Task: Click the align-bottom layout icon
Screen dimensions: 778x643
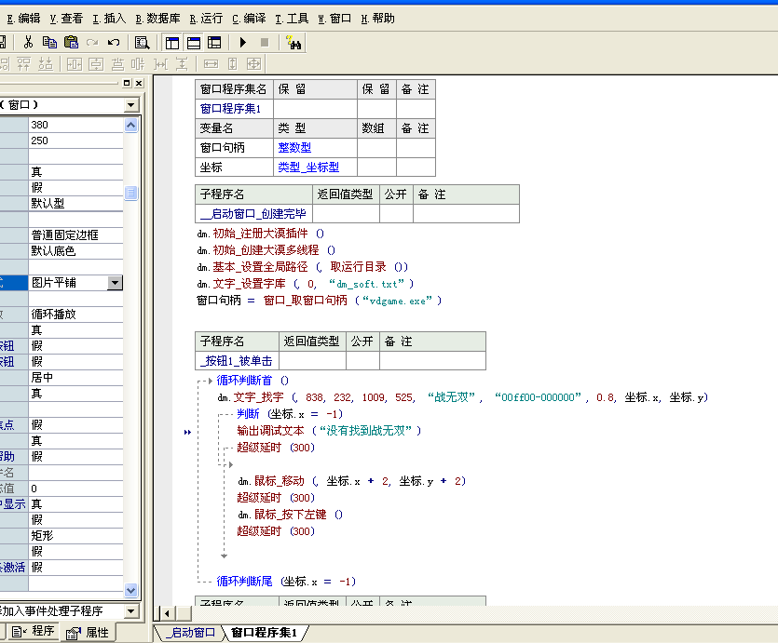Action: point(46,64)
